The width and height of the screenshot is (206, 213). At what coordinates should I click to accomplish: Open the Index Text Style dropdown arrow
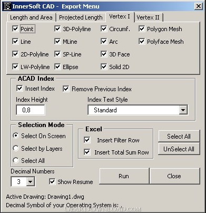tap(183, 110)
